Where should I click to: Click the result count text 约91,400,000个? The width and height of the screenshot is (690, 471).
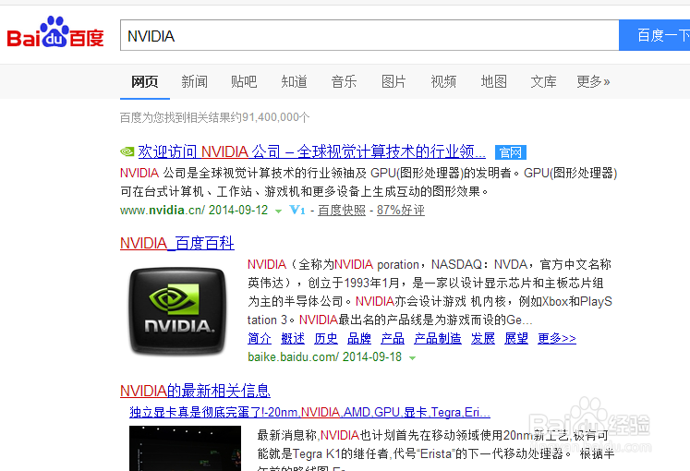click(x=271, y=117)
